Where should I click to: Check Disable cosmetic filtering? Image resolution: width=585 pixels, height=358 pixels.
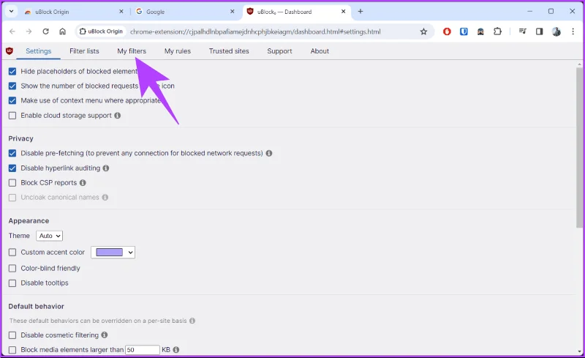coord(12,335)
